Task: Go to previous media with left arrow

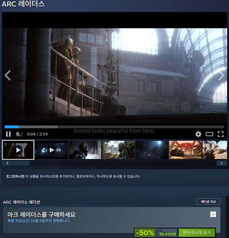Action: 8,75
